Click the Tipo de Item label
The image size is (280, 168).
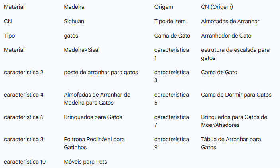click(x=170, y=21)
